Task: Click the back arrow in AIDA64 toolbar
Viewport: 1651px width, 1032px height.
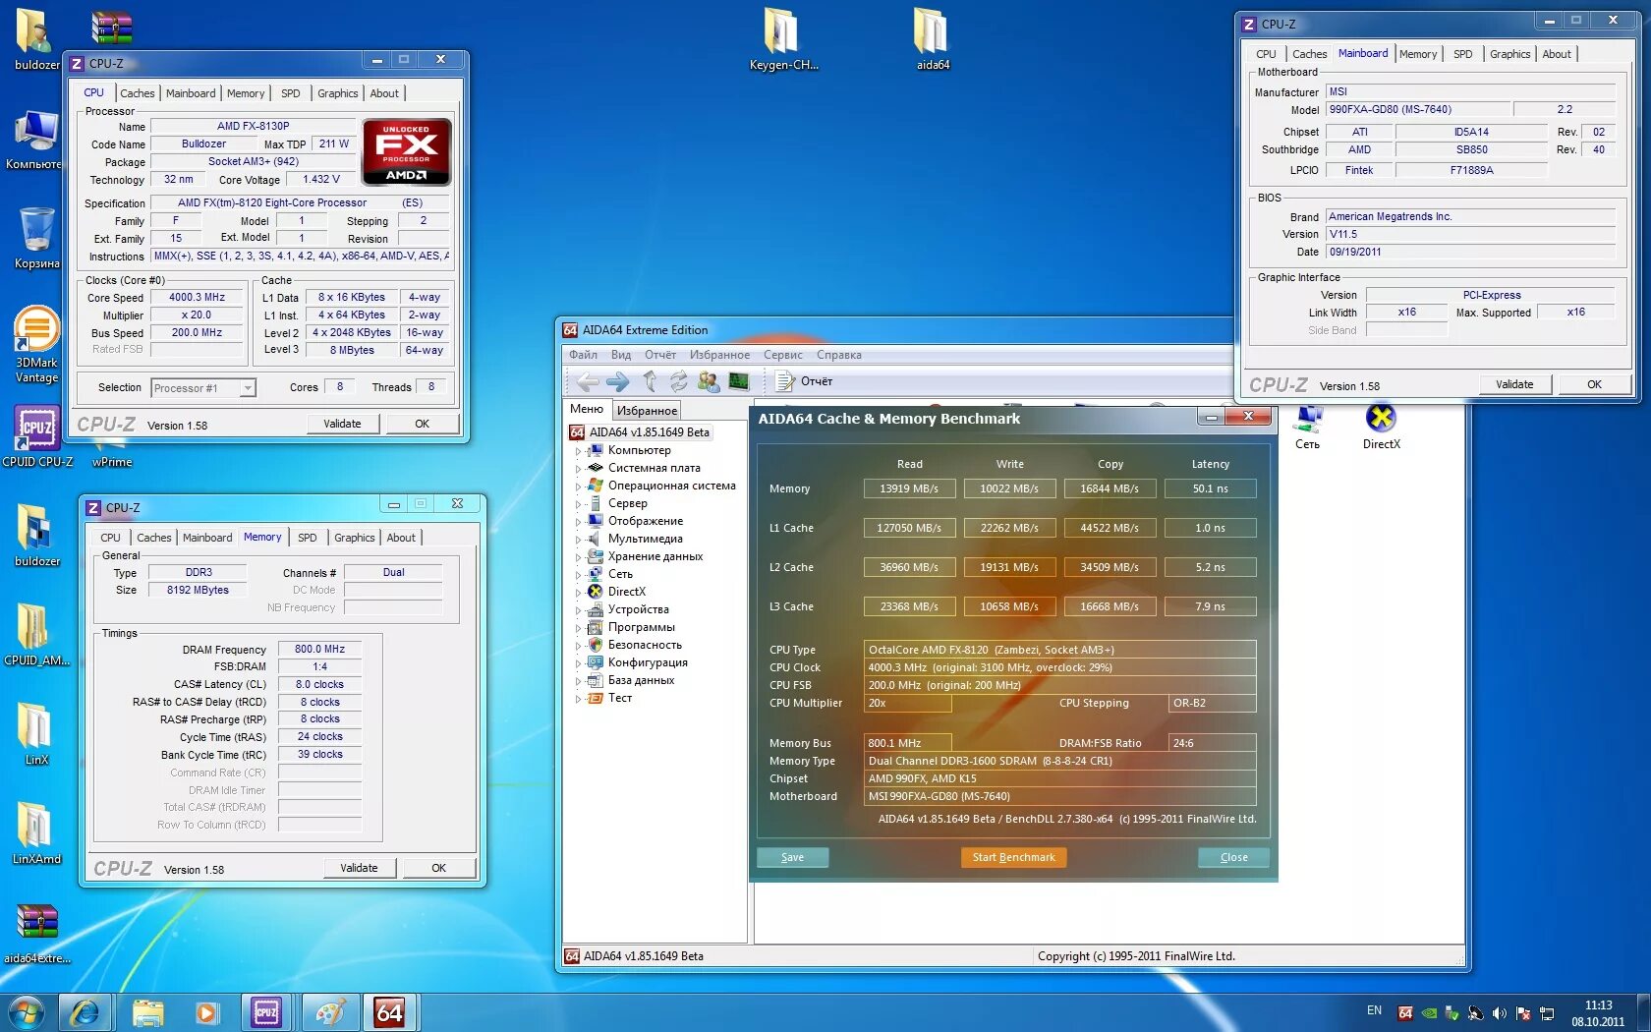Action: (588, 381)
